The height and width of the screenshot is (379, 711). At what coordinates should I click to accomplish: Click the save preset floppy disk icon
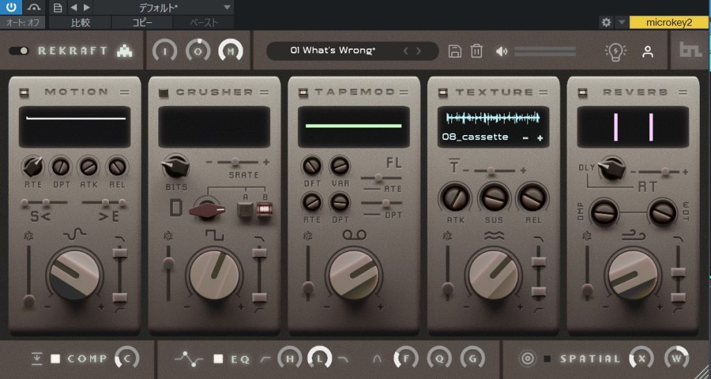455,51
